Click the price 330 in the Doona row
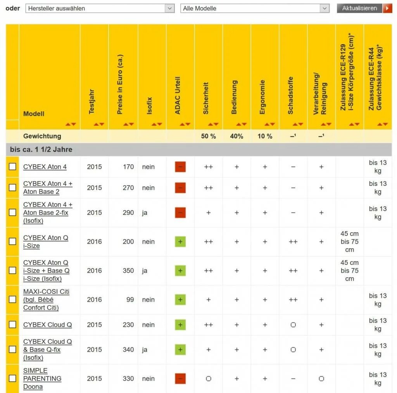Viewport: 397px width, 393px height. click(128, 378)
